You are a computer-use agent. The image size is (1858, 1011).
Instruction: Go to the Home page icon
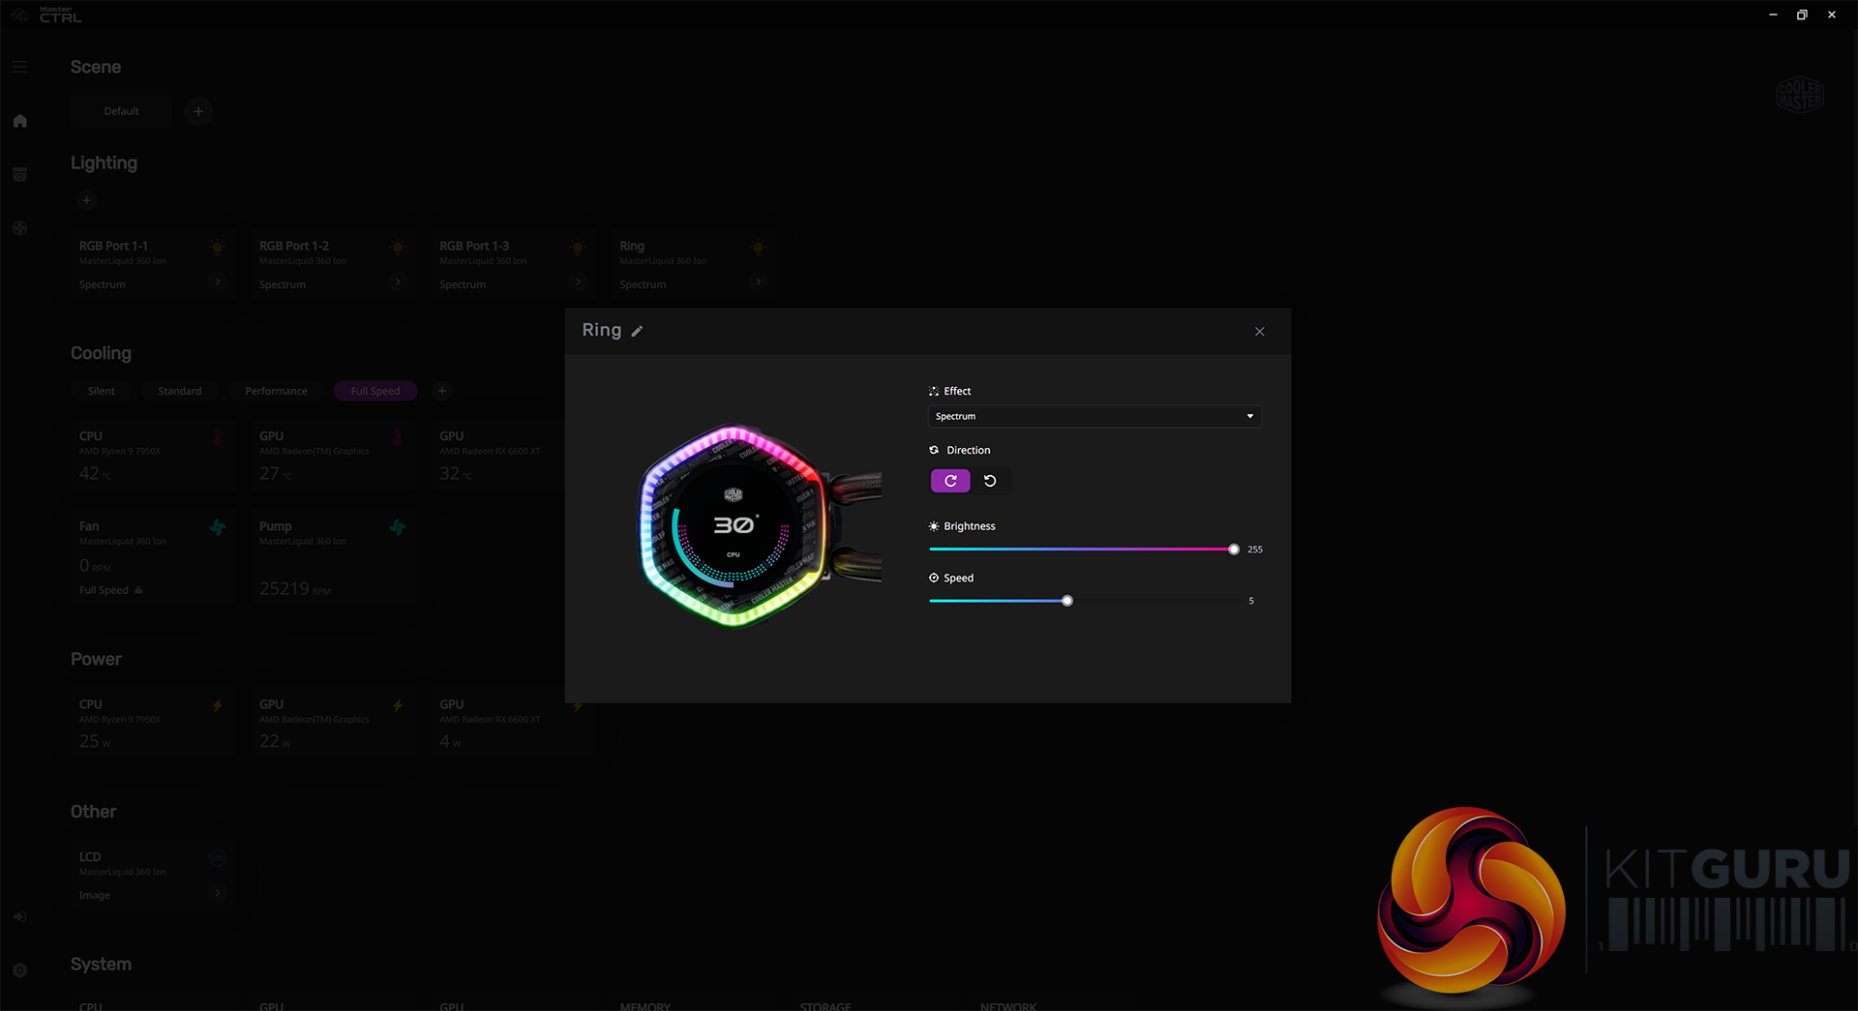point(19,121)
